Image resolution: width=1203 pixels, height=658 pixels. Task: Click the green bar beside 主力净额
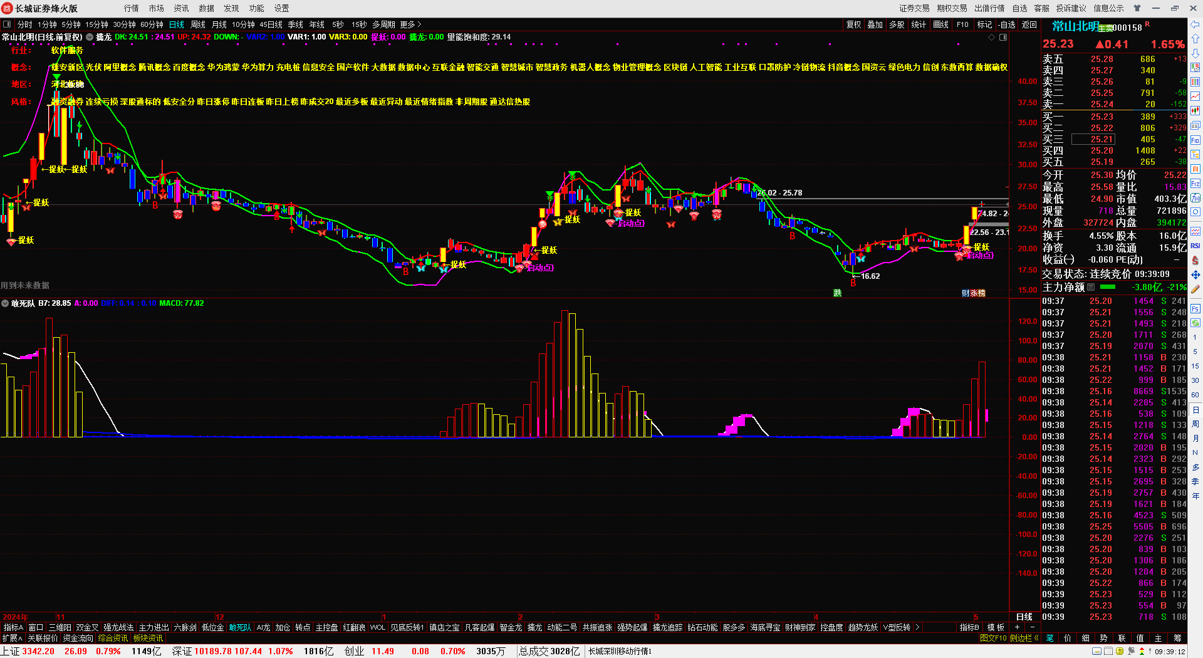pos(1108,287)
